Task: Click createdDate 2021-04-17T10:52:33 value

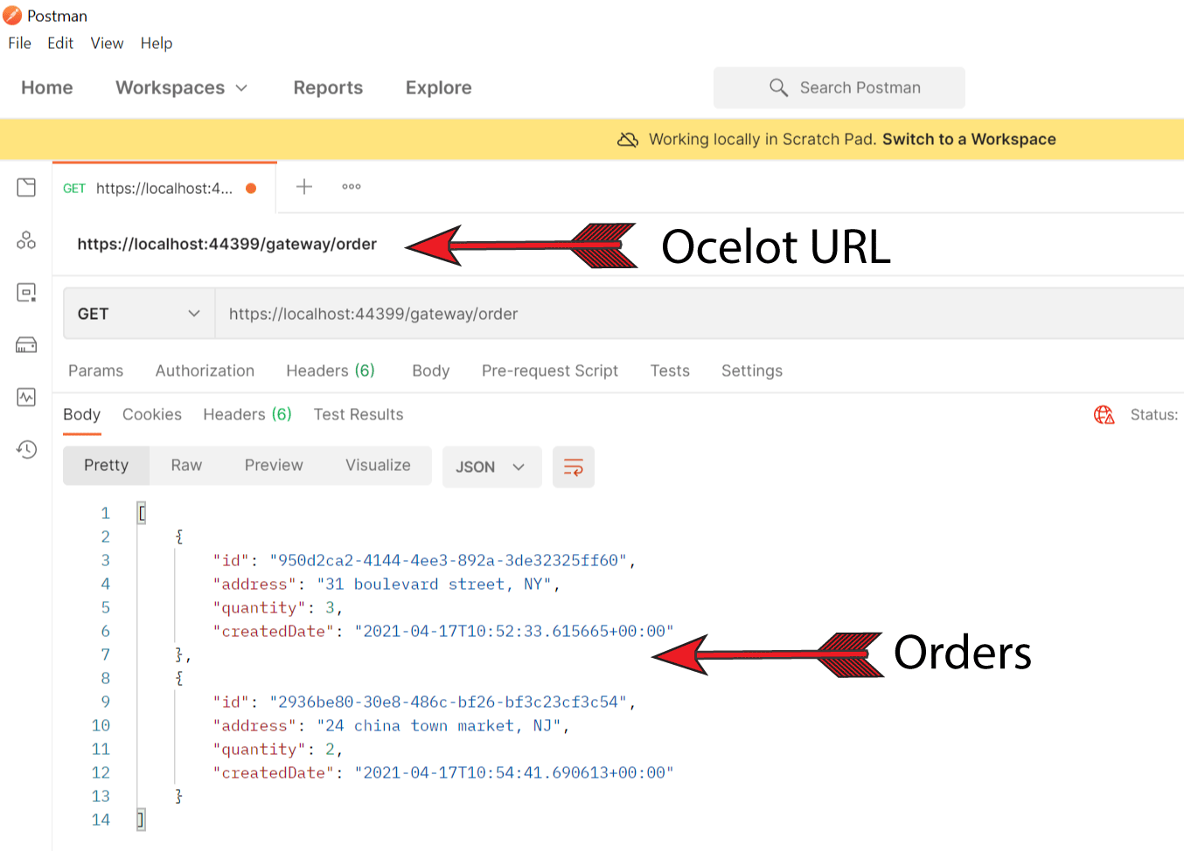Action: pos(514,631)
